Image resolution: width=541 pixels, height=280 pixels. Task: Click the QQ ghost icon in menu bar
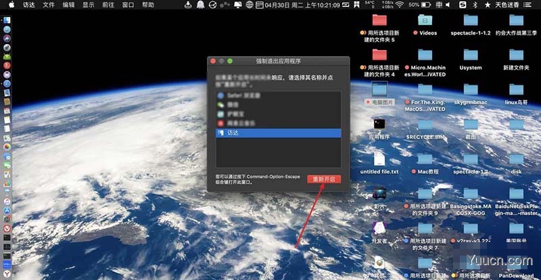[200, 5]
